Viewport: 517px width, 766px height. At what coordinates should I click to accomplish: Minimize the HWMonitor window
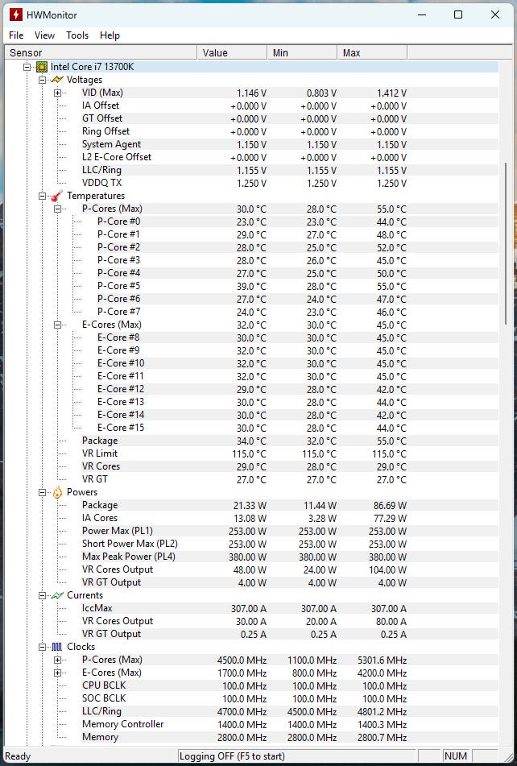point(421,14)
